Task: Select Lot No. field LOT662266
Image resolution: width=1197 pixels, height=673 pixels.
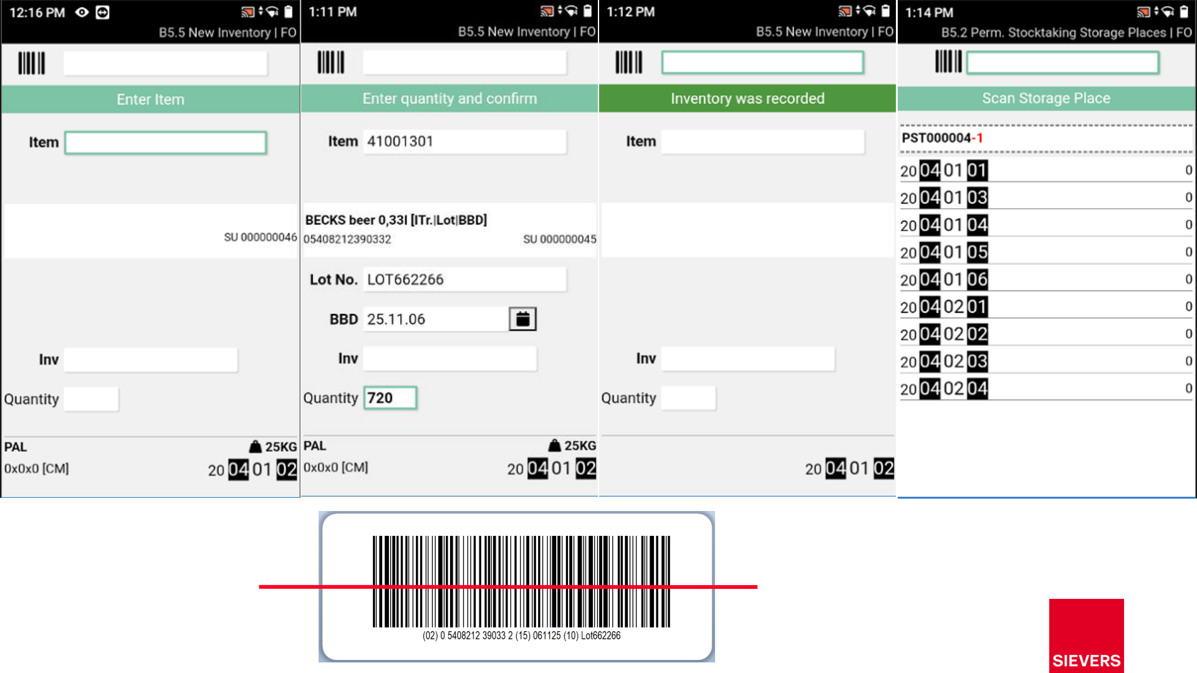Action: pos(464,279)
